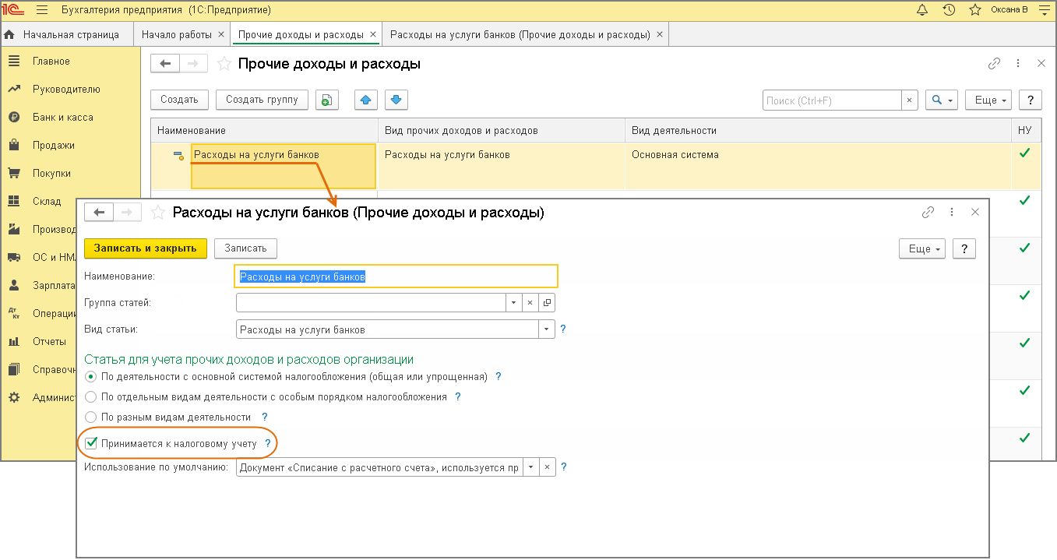Open search options magnifier dropdown
The image size is (1057, 560).
click(x=942, y=100)
